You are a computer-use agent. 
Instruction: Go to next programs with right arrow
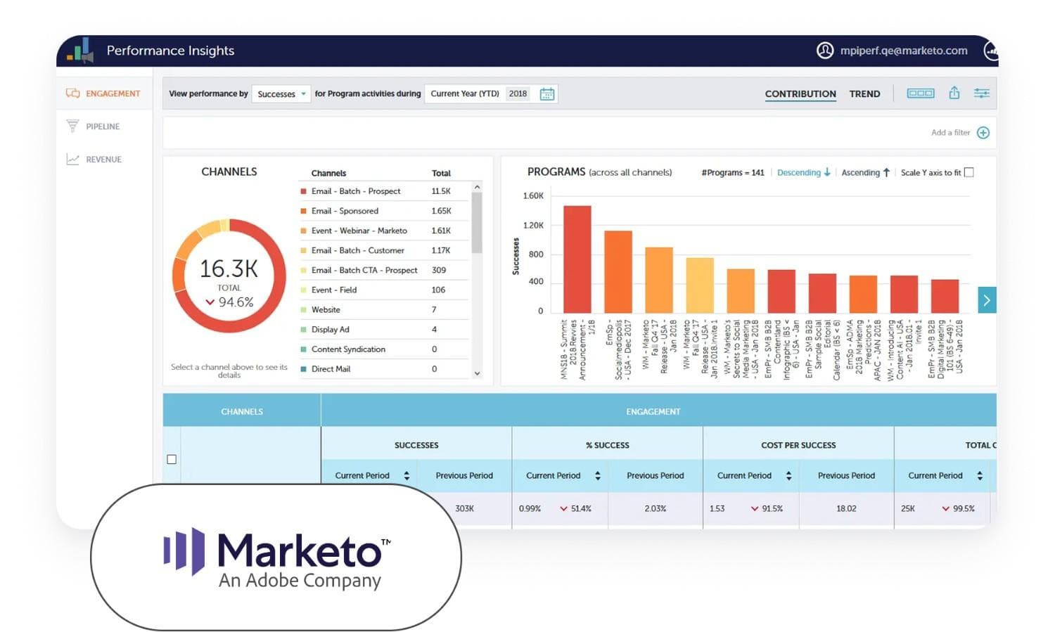click(x=987, y=300)
